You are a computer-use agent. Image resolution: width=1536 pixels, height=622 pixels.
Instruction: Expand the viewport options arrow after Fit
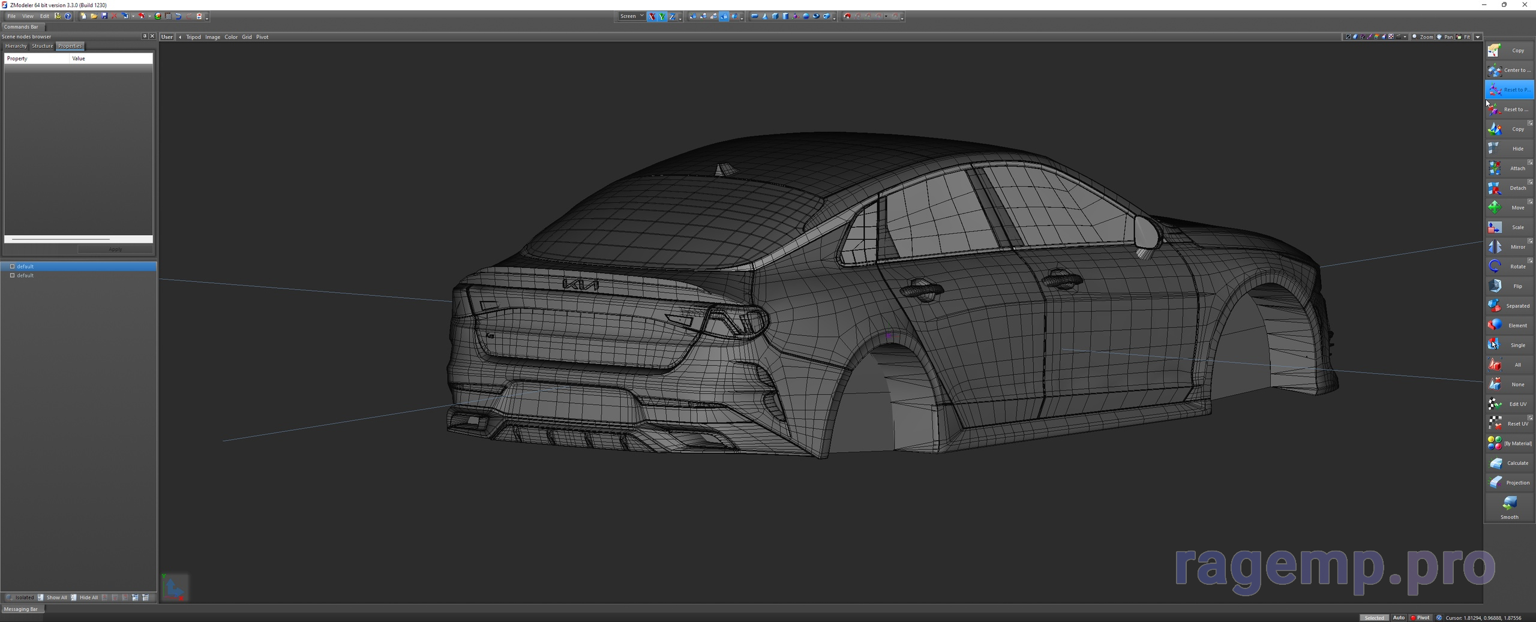coord(1478,37)
